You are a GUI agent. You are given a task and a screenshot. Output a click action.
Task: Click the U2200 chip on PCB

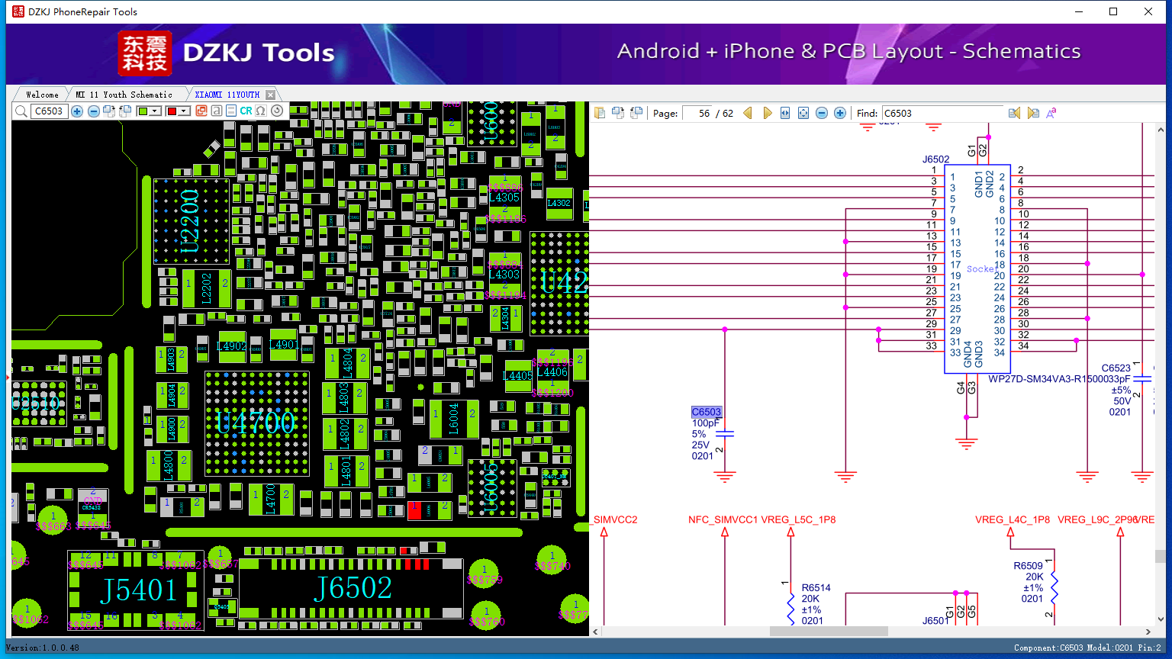(x=191, y=221)
